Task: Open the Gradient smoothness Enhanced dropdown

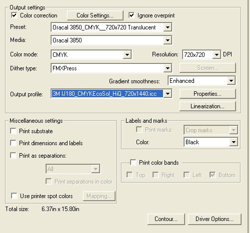Action: click(x=231, y=81)
